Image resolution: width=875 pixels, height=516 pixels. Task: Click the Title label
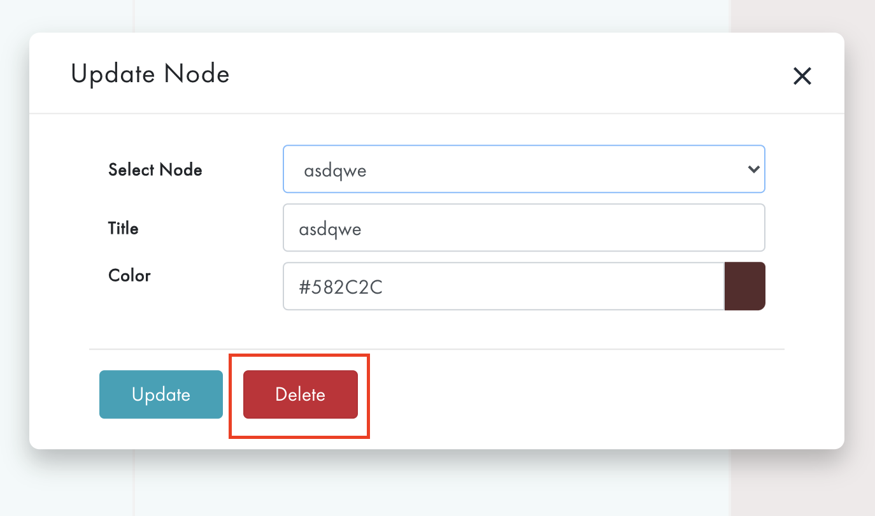click(123, 227)
